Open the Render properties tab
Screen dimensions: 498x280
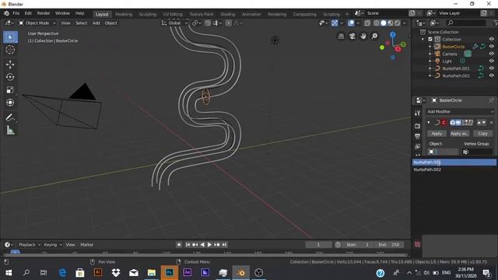417,126
